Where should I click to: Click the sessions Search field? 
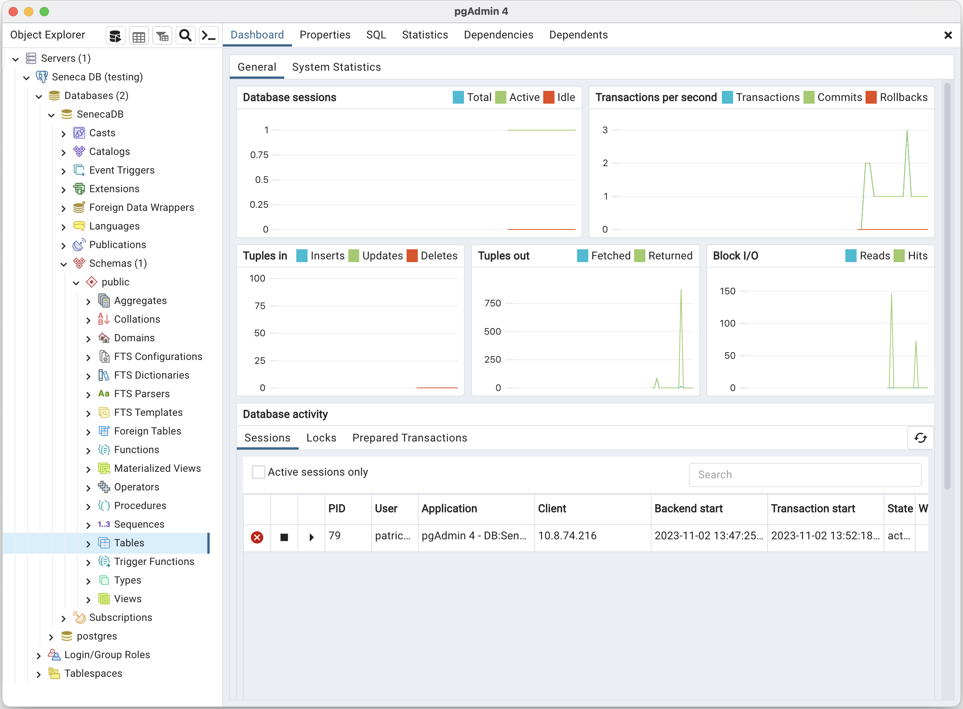point(805,474)
